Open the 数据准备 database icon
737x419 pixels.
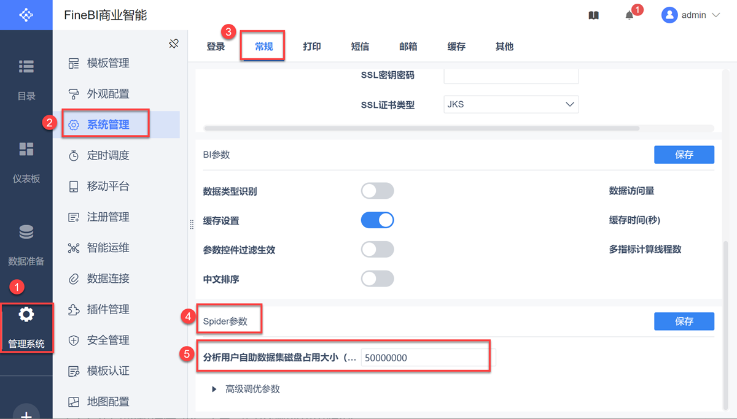click(26, 232)
